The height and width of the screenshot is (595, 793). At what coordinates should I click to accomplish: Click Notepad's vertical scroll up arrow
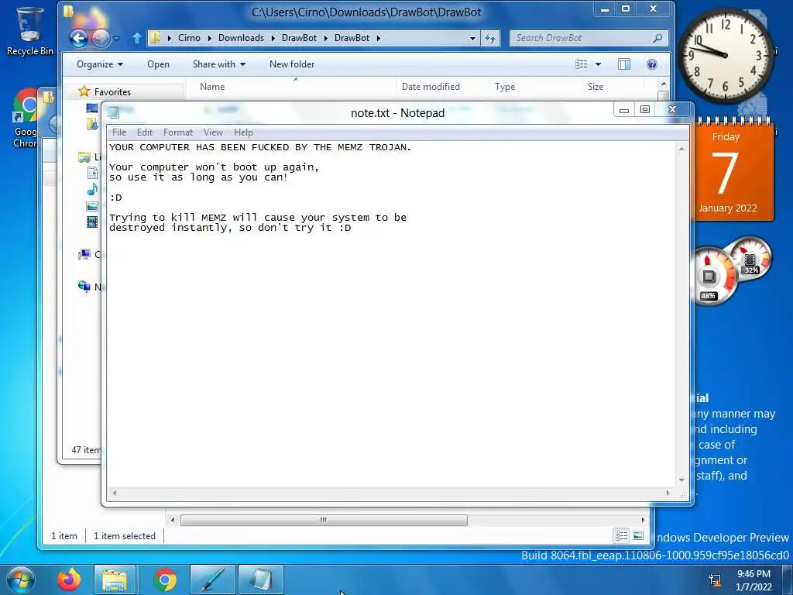point(681,149)
